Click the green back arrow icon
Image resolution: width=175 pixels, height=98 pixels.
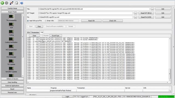pos(2,3)
